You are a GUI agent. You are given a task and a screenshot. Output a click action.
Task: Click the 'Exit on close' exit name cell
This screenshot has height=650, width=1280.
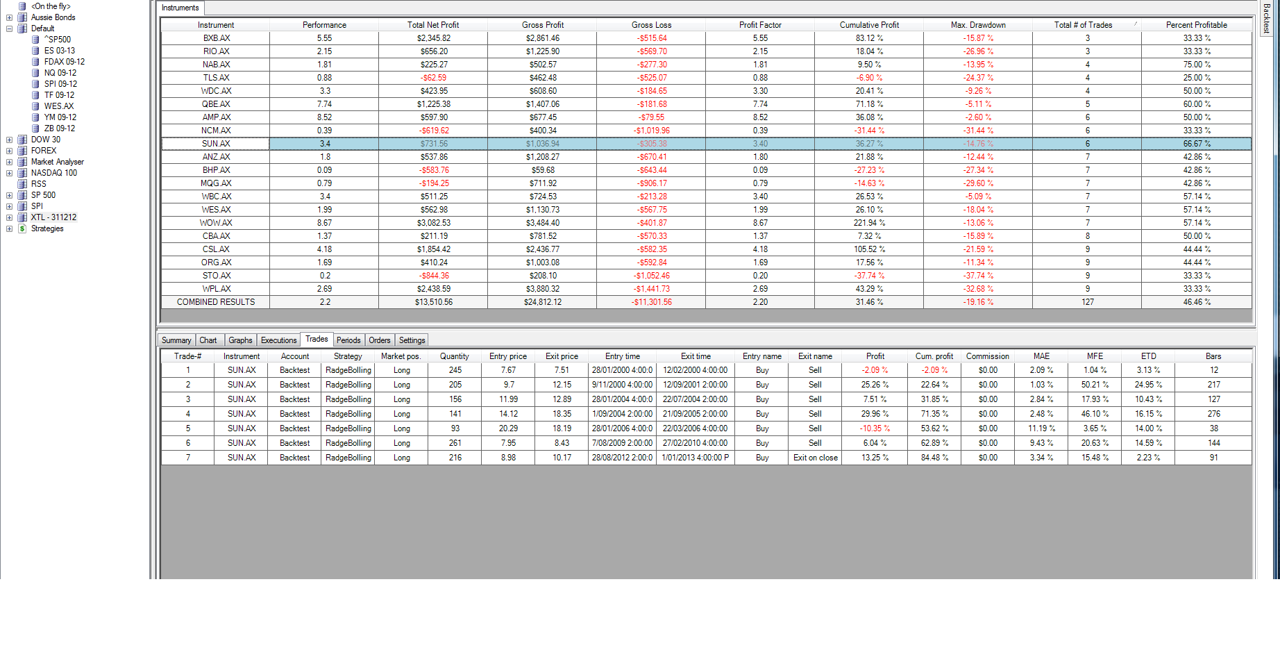click(816, 458)
